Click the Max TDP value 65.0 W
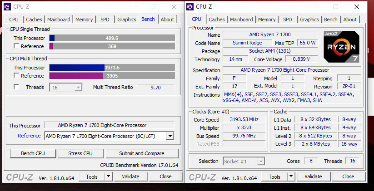Viewport: 374px width, 191px height. coord(308,43)
